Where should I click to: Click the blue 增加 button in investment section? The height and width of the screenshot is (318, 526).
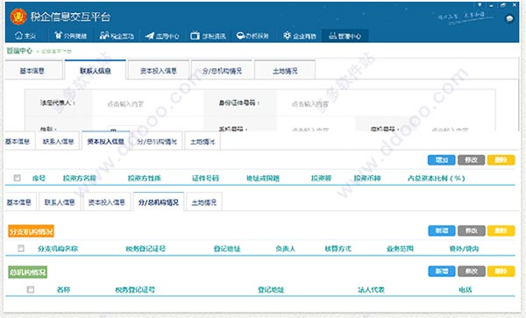[x=442, y=160]
